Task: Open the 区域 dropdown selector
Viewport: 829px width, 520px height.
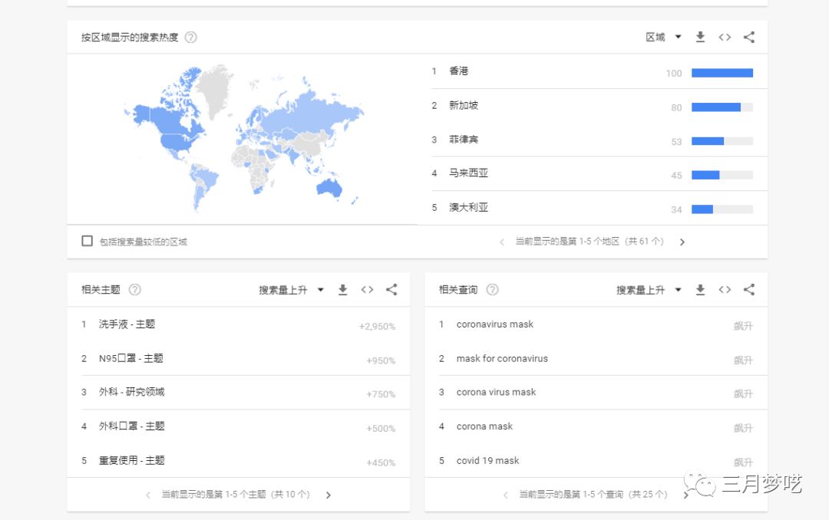Action: tap(663, 37)
